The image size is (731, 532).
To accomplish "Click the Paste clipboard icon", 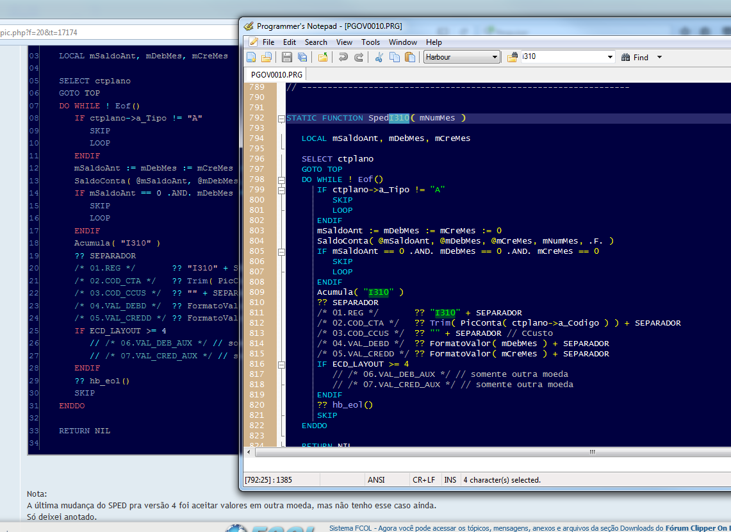I will (x=410, y=57).
